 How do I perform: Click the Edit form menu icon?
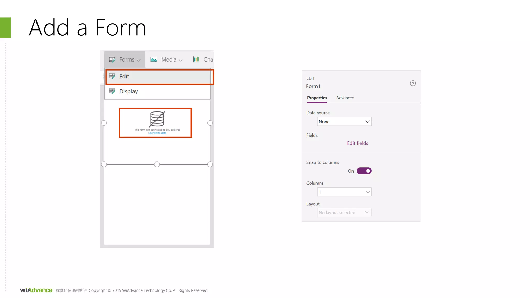click(x=112, y=76)
